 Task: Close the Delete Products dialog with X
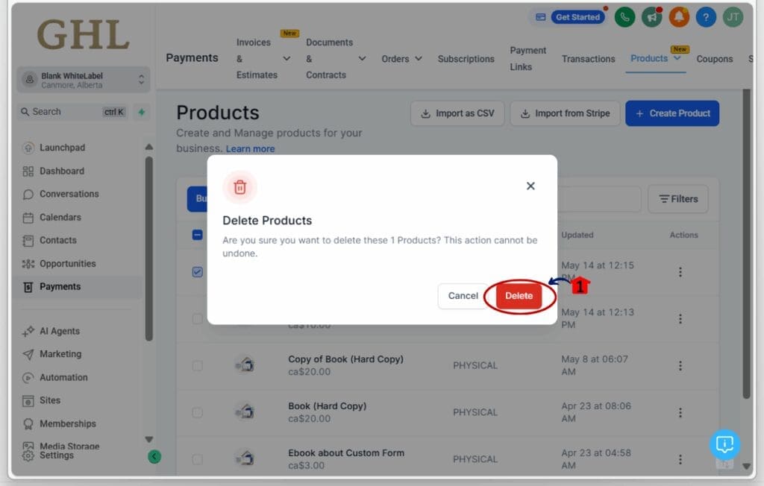(530, 186)
